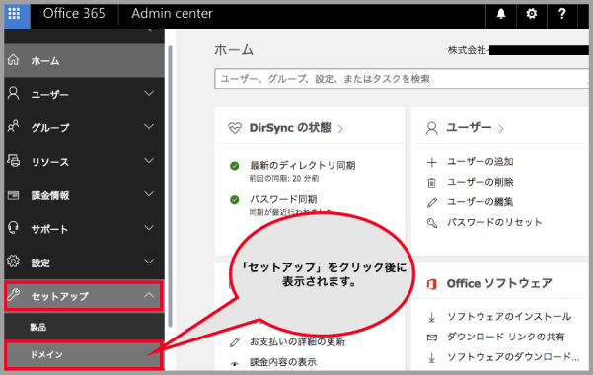Screen dimensions: 593x375
Task: Open the app launcher waffle icon
Action: click(15, 14)
